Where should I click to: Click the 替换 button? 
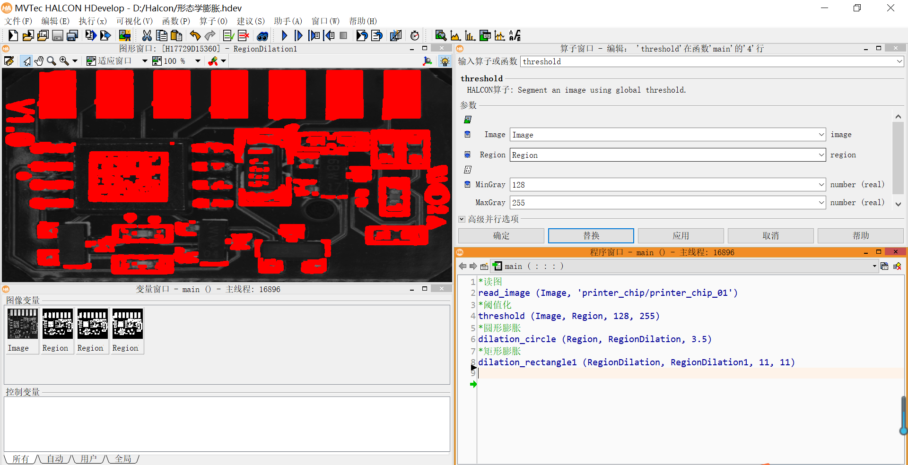click(591, 236)
